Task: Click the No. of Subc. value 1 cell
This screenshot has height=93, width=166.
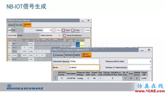Action: (125, 78)
